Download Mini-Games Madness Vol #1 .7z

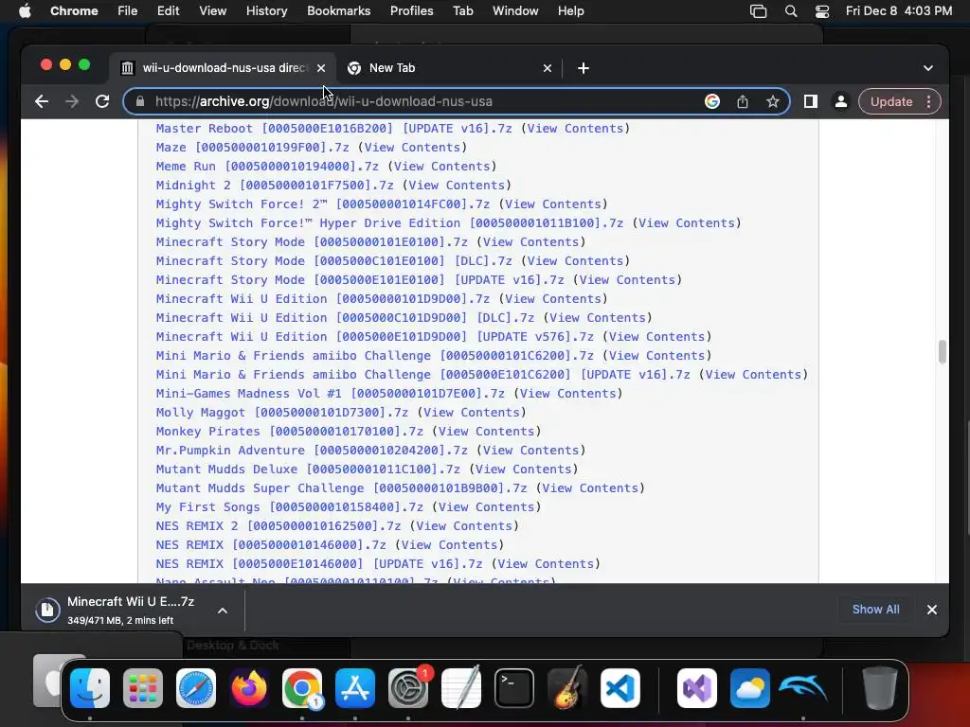tap(331, 393)
